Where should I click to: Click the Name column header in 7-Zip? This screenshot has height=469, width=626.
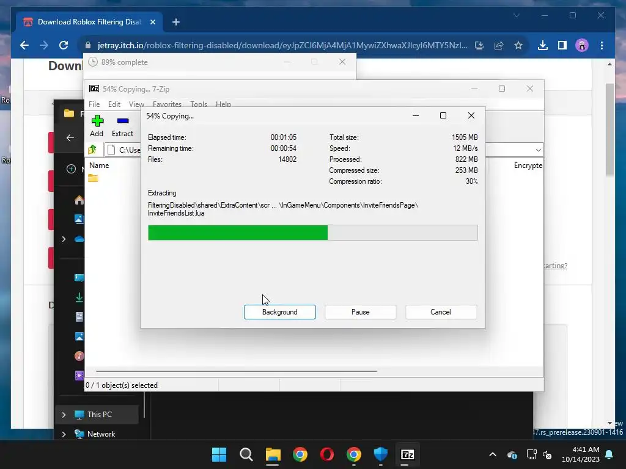99,165
